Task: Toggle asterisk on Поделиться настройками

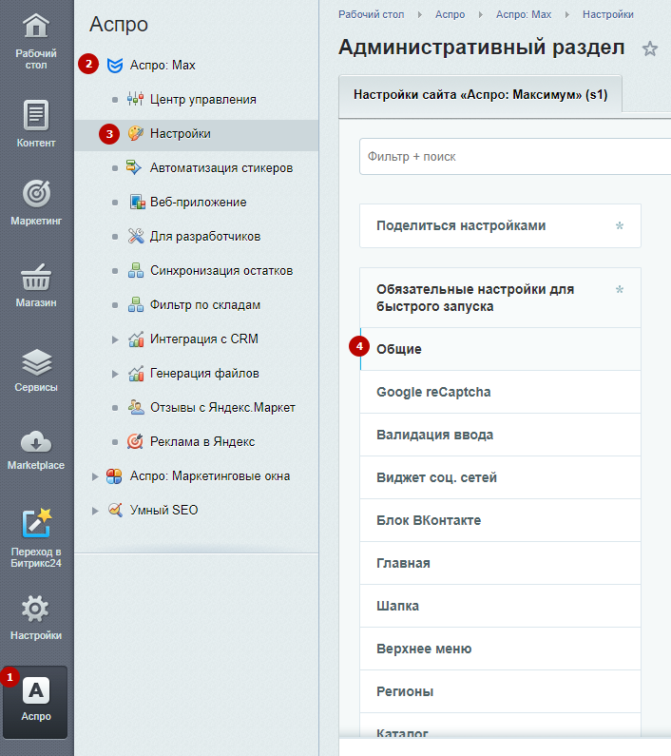Action: (620, 225)
